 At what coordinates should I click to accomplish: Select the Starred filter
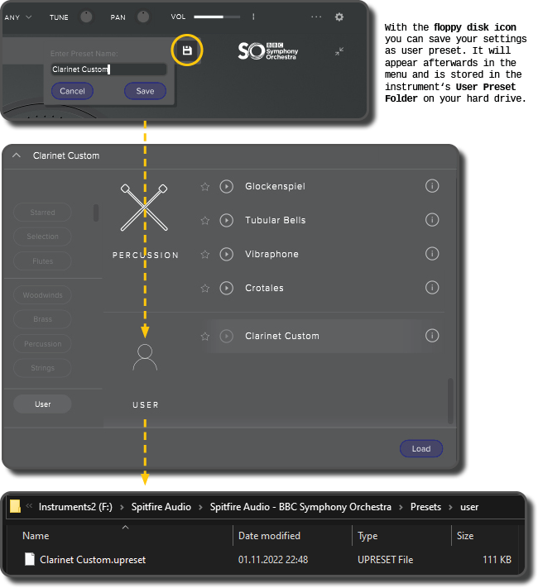[42, 213]
